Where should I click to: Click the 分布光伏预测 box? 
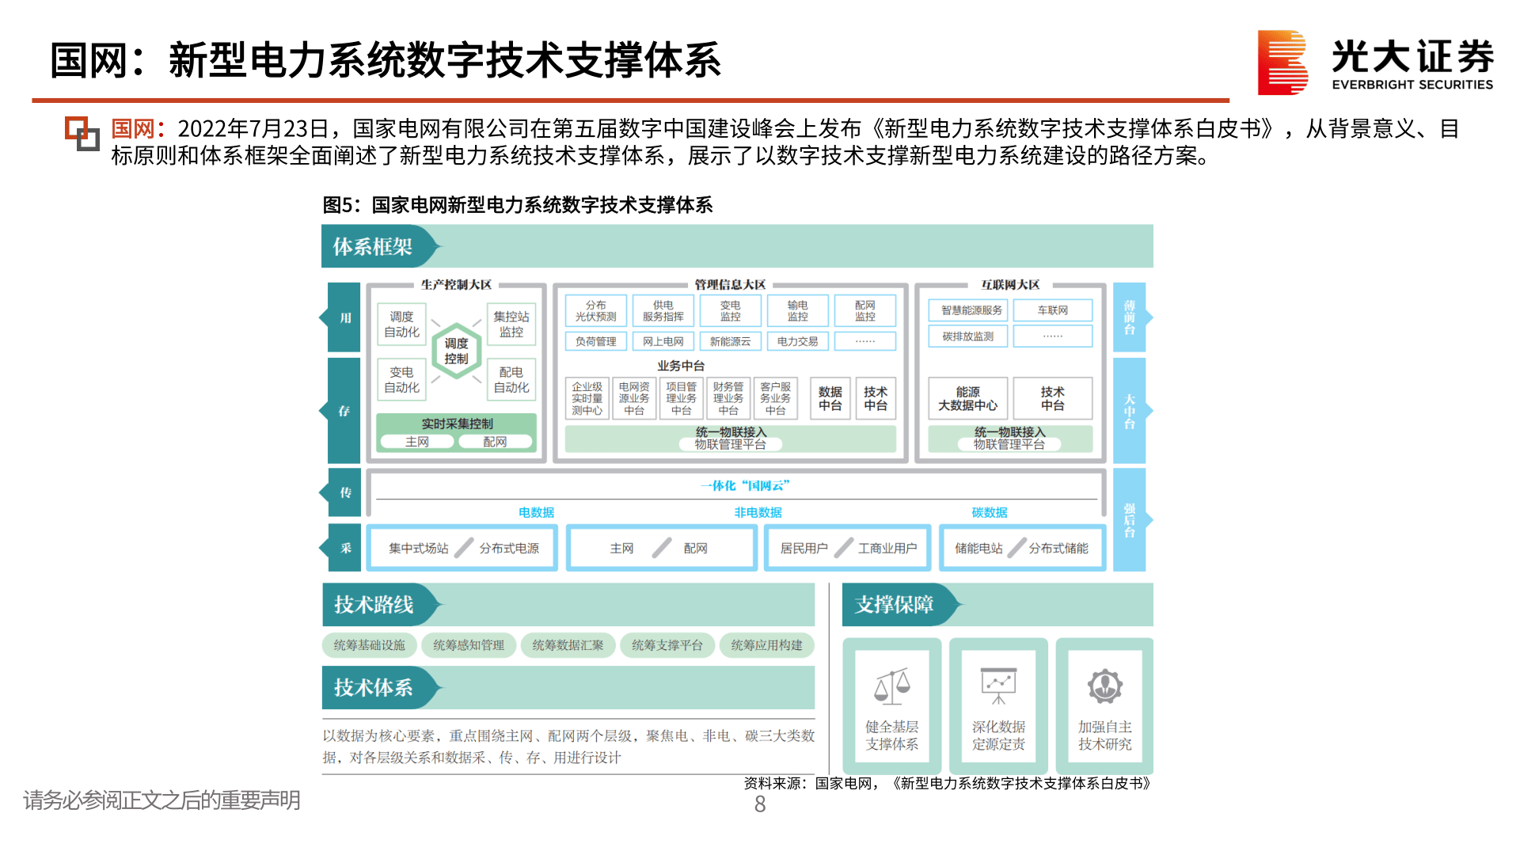click(x=596, y=310)
